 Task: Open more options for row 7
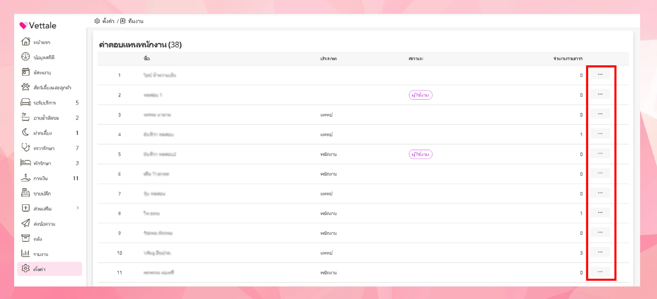(x=600, y=193)
